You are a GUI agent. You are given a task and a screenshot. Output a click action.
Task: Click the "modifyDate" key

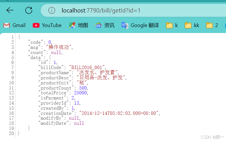54,123
